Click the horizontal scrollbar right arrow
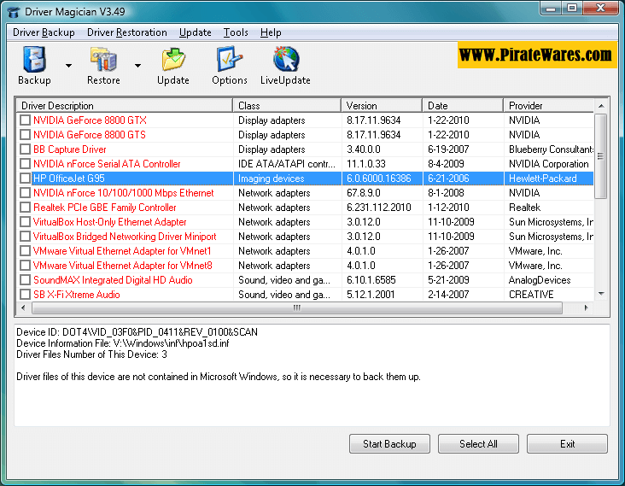Viewport: 625px width, 486px height. [x=586, y=307]
